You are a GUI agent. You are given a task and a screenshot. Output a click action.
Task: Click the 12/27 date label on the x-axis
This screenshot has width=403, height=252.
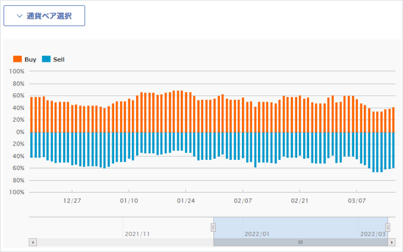pyautogui.click(x=72, y=201)
